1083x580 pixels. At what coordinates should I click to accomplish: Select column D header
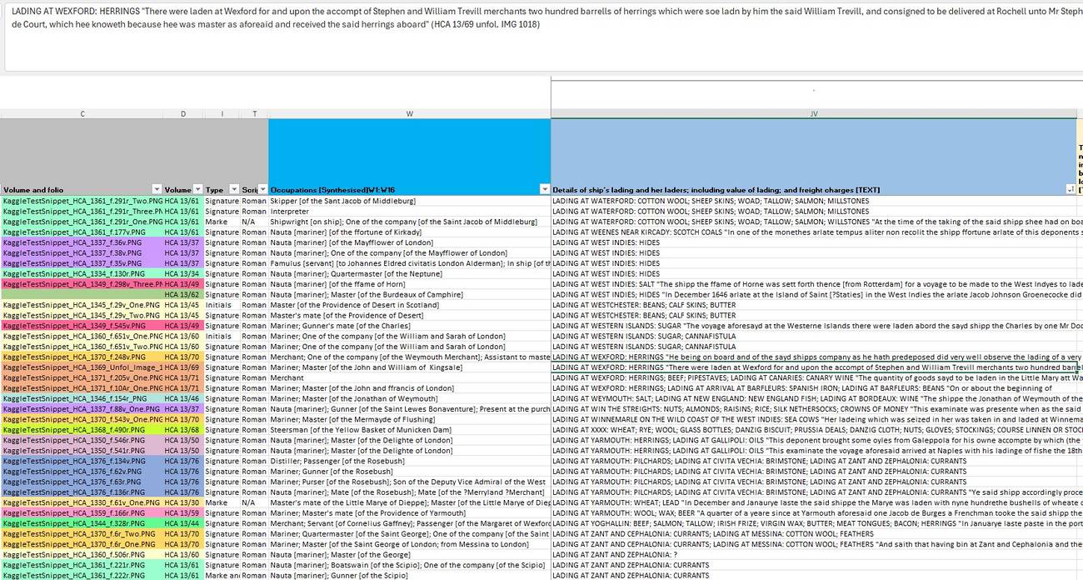click(183, 114)
